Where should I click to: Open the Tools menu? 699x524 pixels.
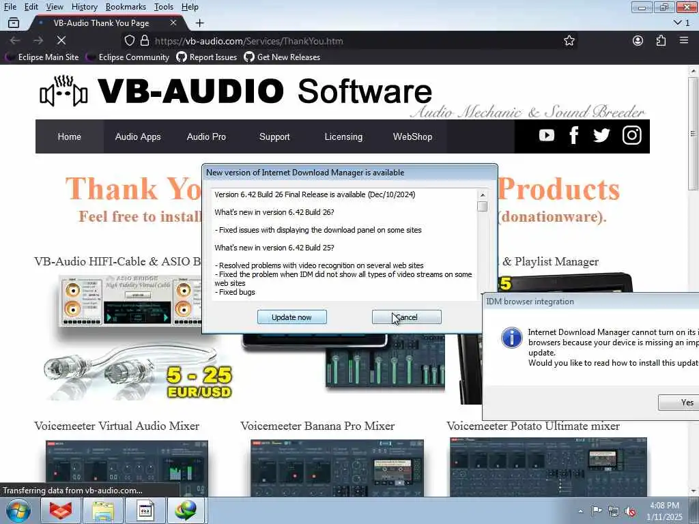[x=164, y=7]
